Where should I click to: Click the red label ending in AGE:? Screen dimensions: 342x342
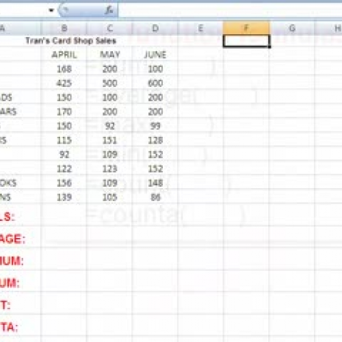pyautogui.click(x=12, y=239)
